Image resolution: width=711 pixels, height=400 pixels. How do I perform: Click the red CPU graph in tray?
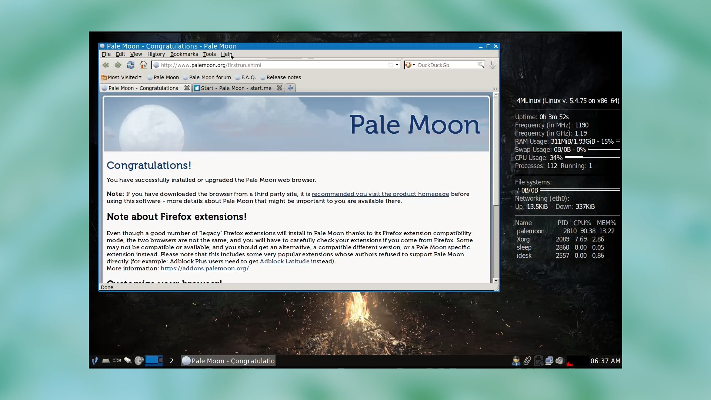click(577, 361)
